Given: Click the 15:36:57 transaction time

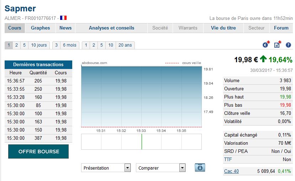Looking at the screenshot, I should [16, 81].
